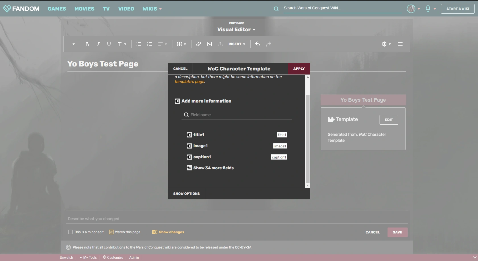
Task: Focus the Describe what you changed field
Action: click(237, 219)
